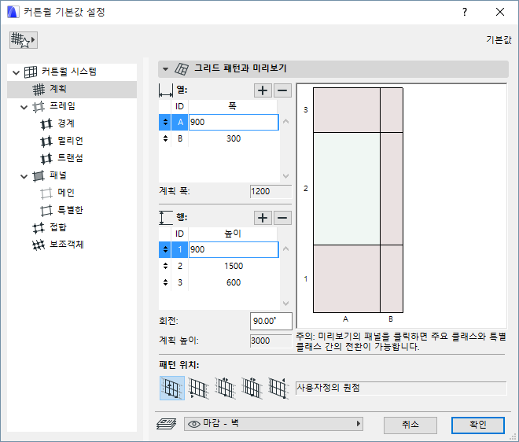519x442 pixels.
Task: Open the 접합 settings page
Action: (x=57, y=227)
